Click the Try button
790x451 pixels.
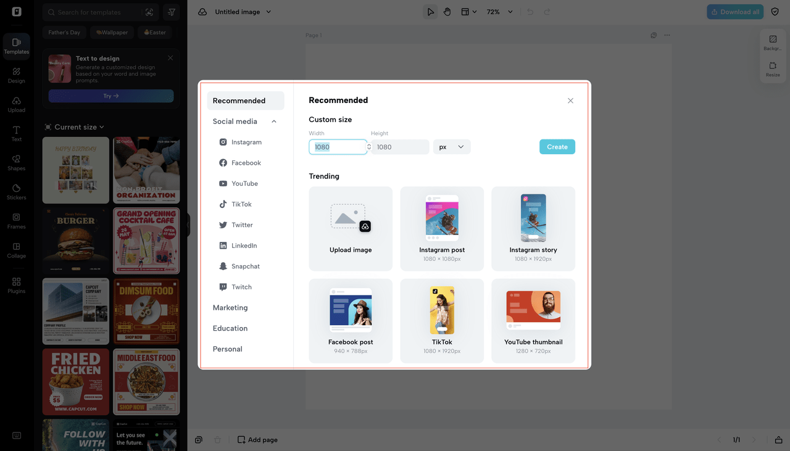pyautogui.click(x=111, y=96)
